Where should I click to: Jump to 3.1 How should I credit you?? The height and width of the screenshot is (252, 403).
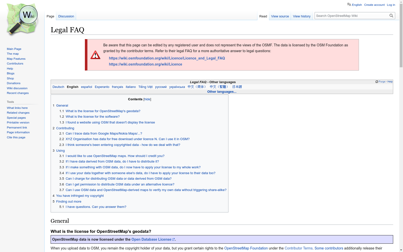pos(115,156)
